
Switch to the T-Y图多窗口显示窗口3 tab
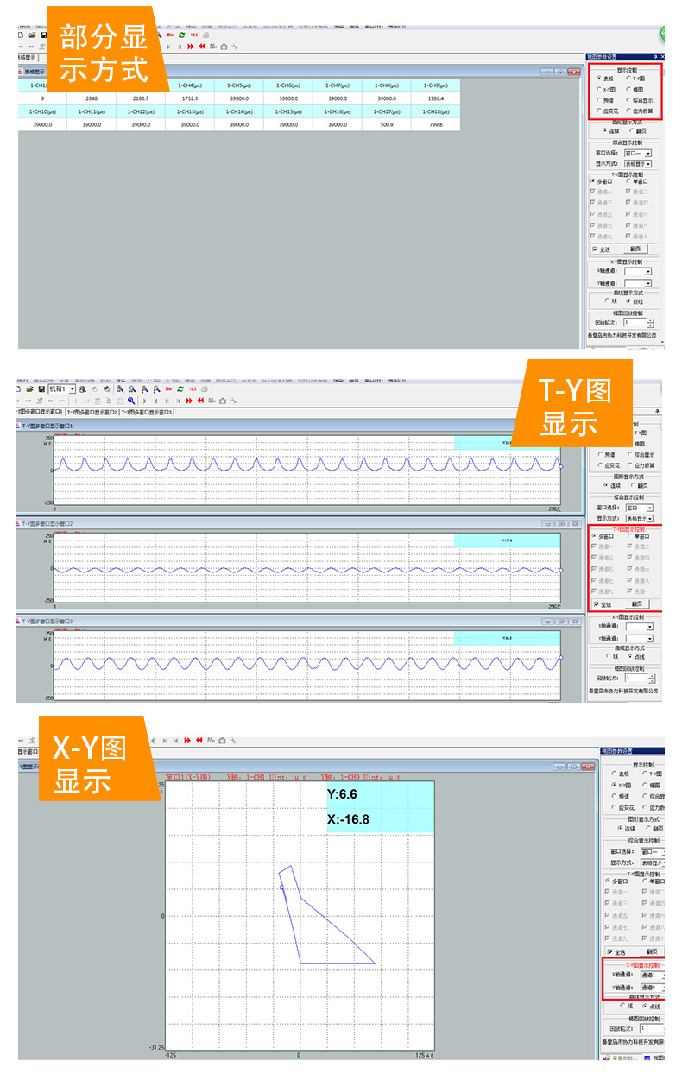click(147, 412)
